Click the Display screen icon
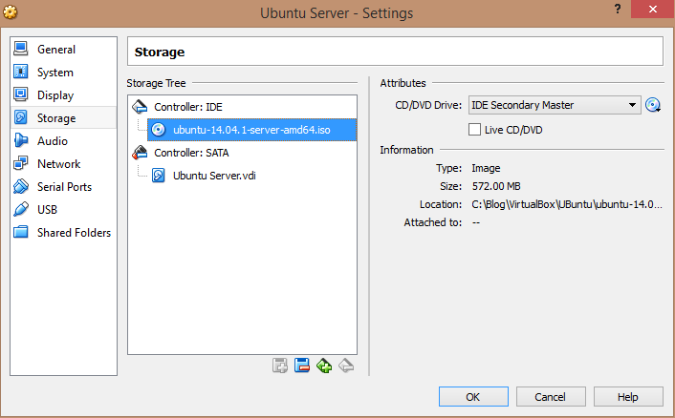The image size is (675, 418). coord(21,94)
